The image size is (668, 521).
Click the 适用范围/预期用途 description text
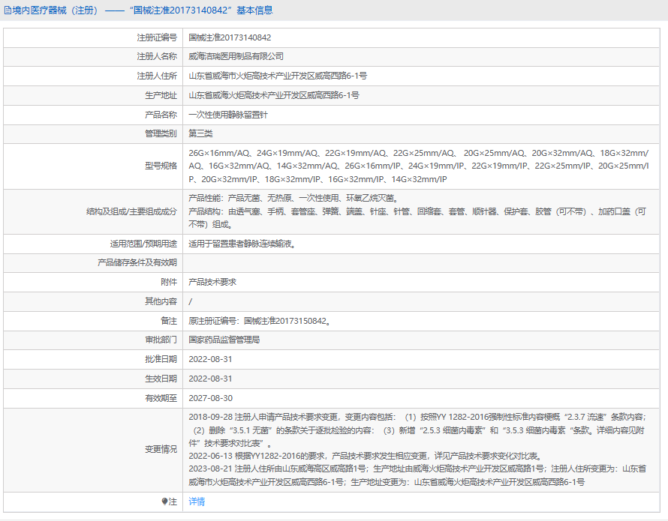coord(242,244)
